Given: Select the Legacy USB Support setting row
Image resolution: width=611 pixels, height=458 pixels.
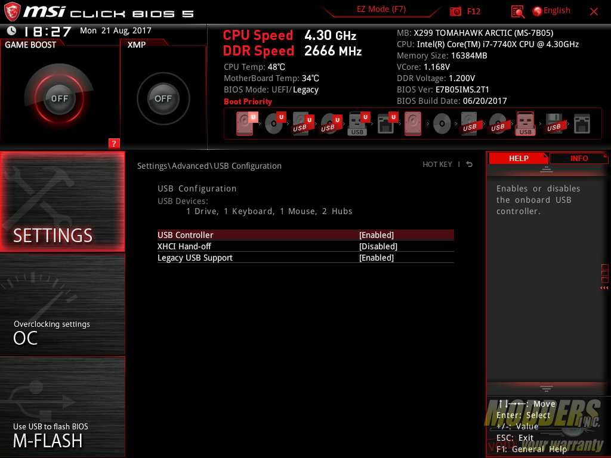Looking at the screenshot, I should click(x=305, y=258).
